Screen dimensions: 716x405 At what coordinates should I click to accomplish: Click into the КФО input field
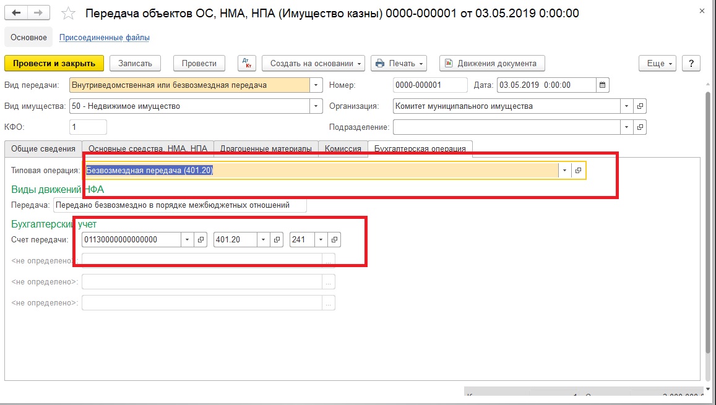coord(88,127)
